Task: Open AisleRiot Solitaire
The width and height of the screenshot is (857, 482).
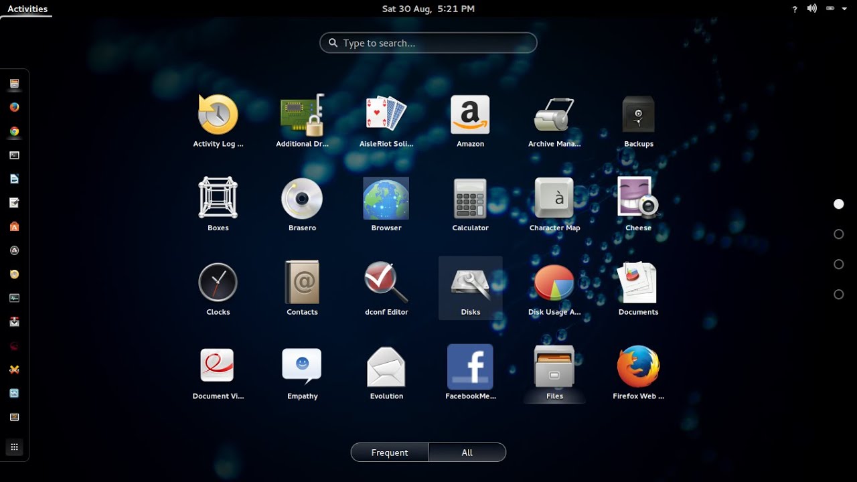Action: pos(386,121)
